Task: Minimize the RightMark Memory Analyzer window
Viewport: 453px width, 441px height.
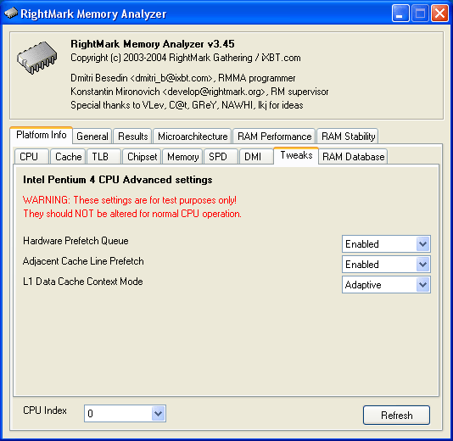Action: (400, 14)
